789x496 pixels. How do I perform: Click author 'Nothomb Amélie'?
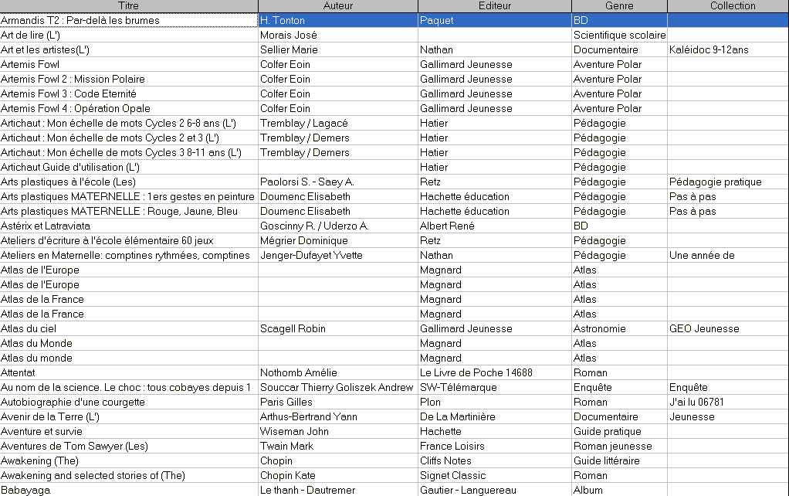(299, 372)
